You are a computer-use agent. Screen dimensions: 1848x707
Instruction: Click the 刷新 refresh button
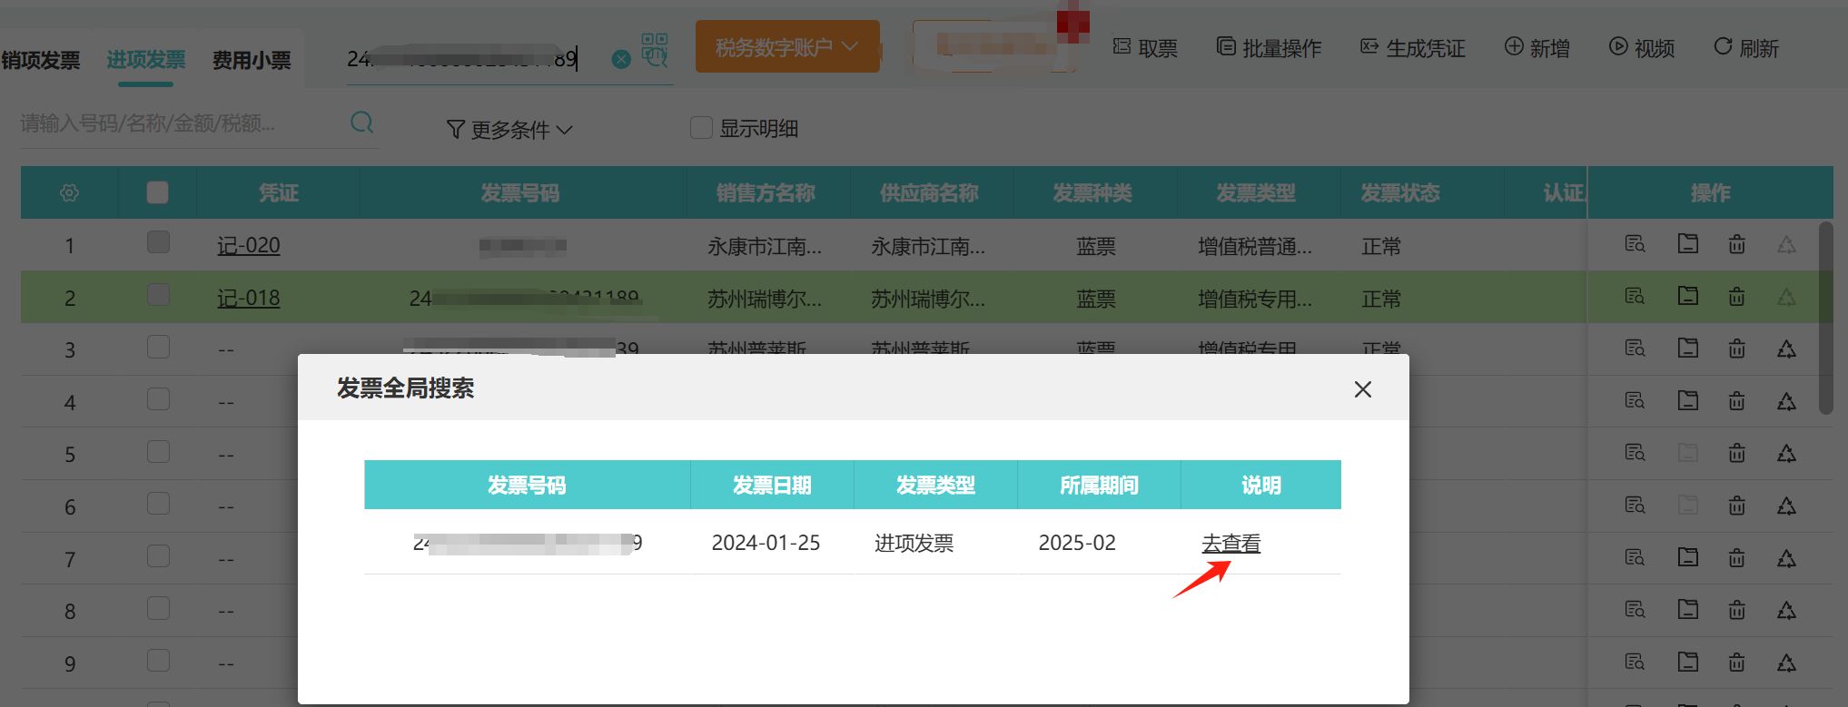point(1746,48)
